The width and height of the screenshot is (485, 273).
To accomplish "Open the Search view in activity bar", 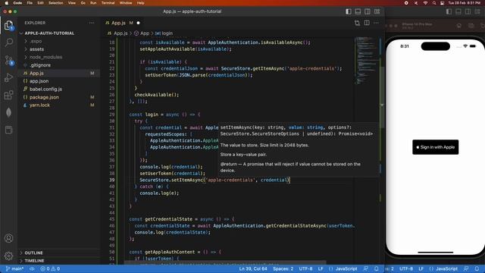I will 8,42.
